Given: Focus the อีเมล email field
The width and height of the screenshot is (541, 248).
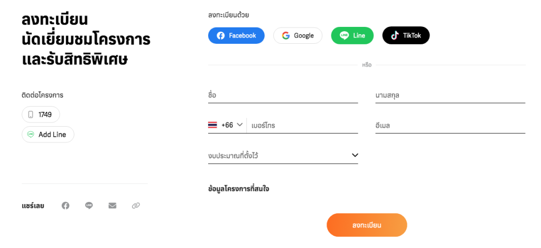Looking at the screenshot, I should pos(450,126).
